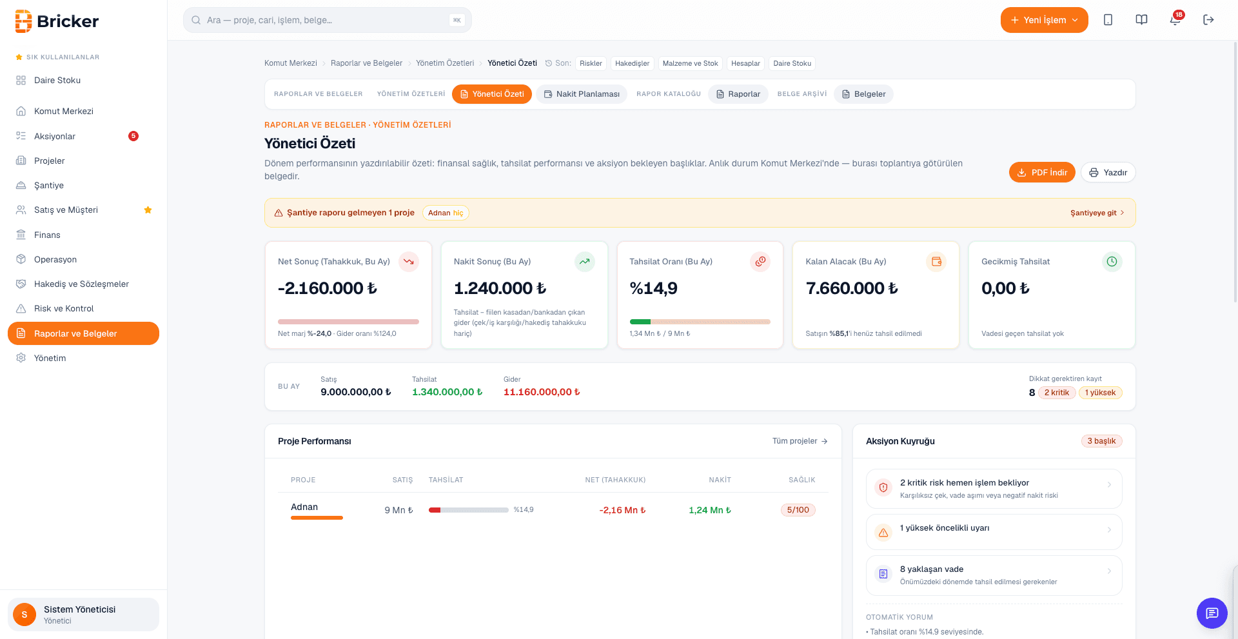Expand the 2 kritik risk item chevron
Viewport: 1238px width, 639px height.
click(x=1109, y=484)
